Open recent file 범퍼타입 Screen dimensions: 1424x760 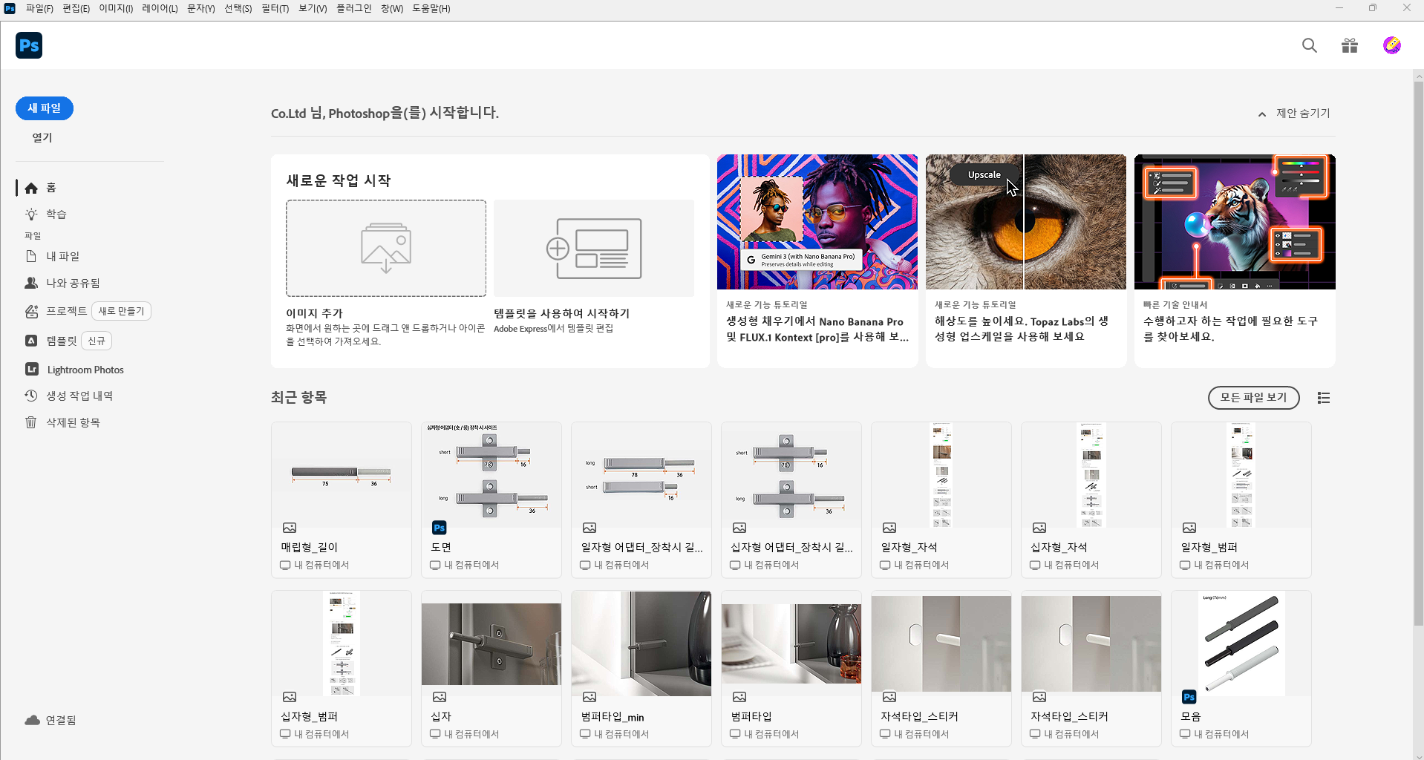791,668
